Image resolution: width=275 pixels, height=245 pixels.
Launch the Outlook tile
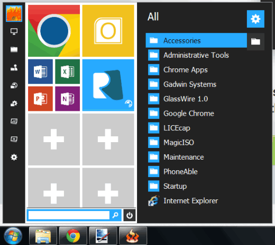[x=108, y=31]
